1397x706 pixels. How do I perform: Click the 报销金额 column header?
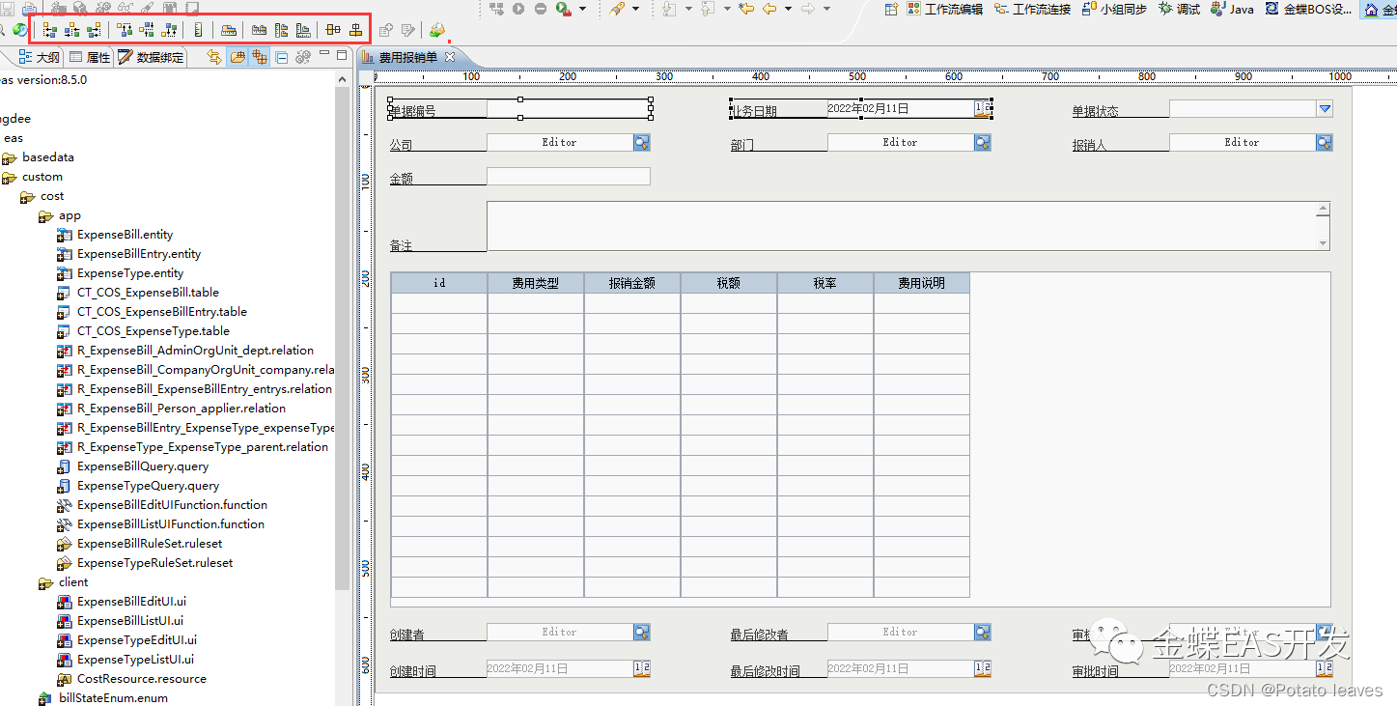tap(632, 283)
